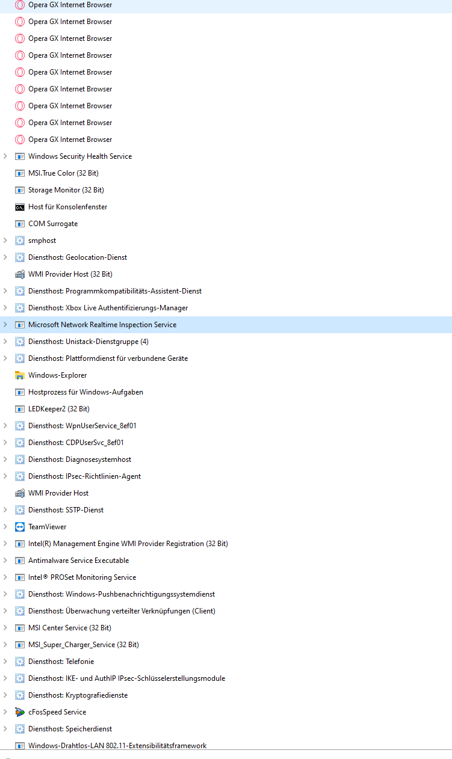452x759 pixels.
Task: Click the Windows-Explorer folder icon
Action: tap(20, 375)
